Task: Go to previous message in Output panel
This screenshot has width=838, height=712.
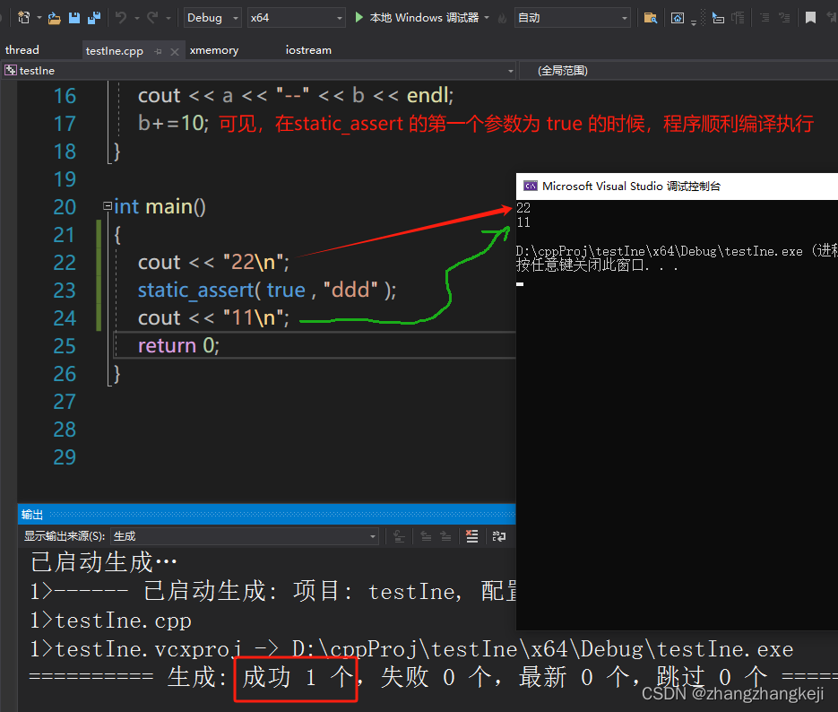Action: [426, 536]
